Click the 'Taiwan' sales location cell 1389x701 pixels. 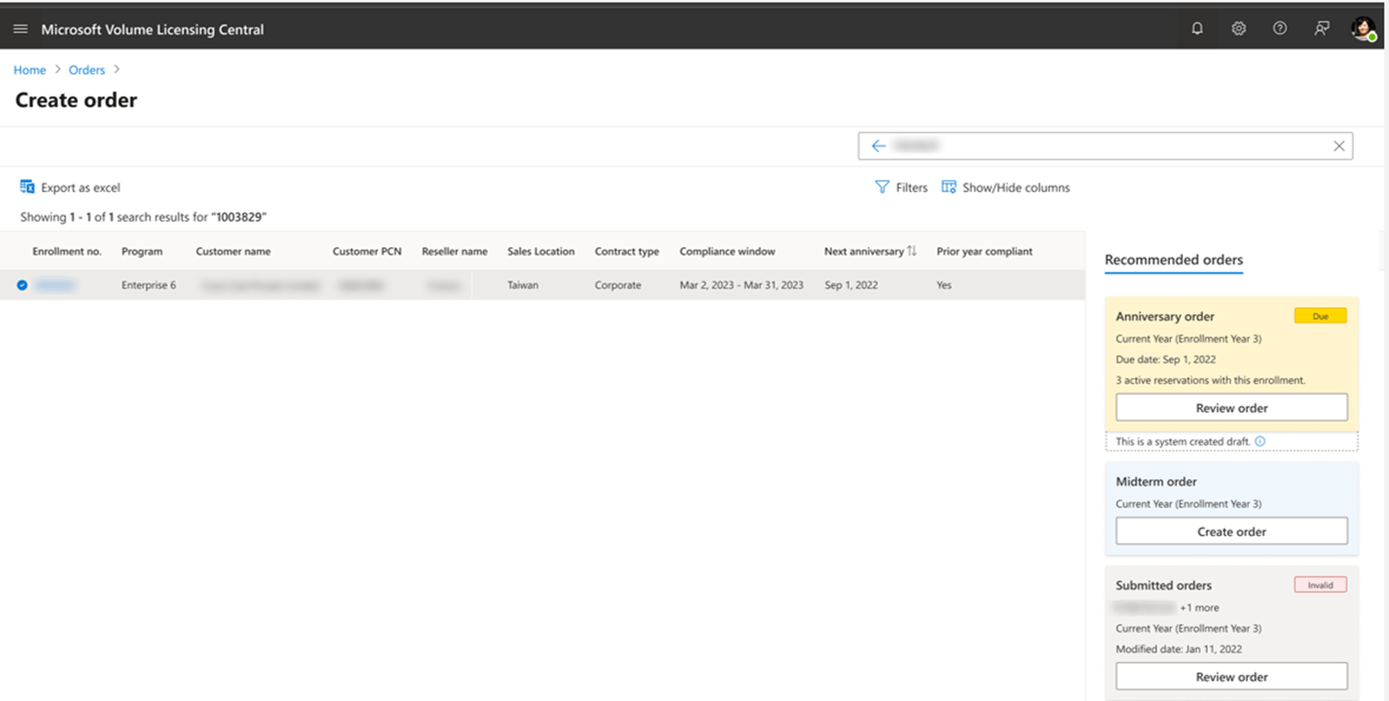click(522, 284)
